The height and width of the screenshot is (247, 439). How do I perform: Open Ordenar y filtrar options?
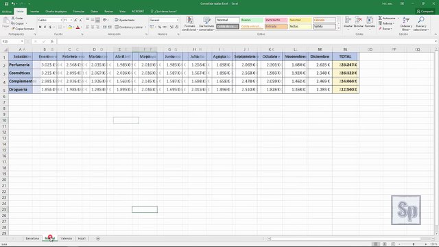(x=405, y=24)
